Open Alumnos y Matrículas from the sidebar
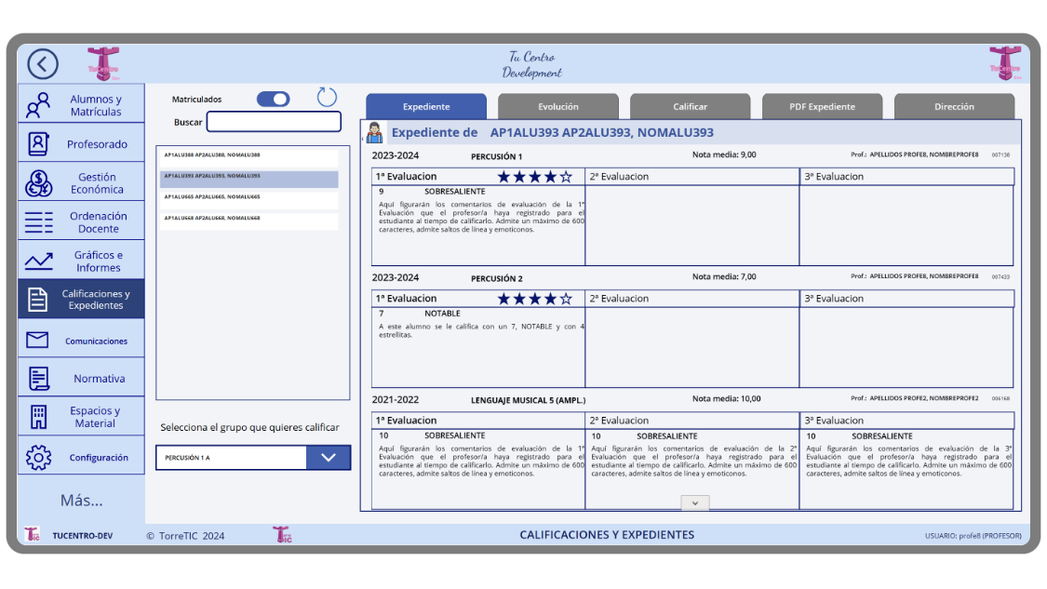The height and width of the screenshot is (589, 1047). click(82, 105)
